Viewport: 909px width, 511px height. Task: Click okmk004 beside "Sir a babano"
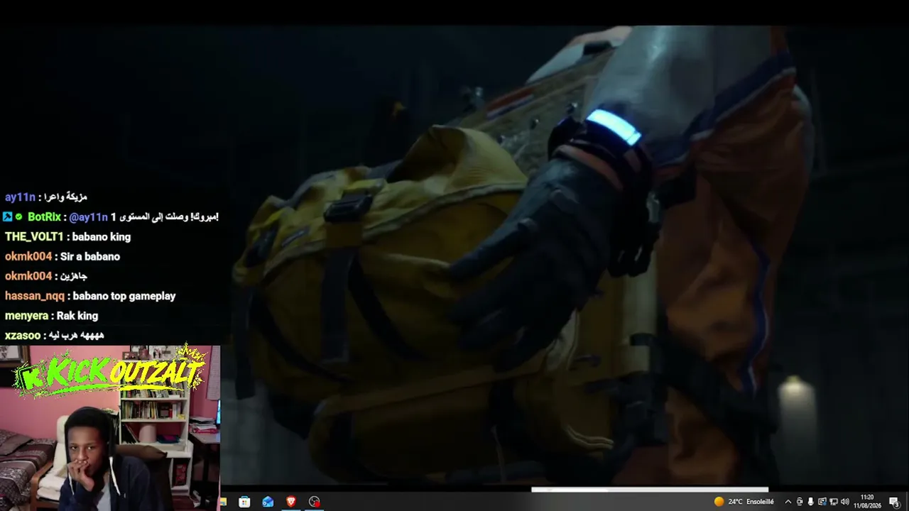tap(28, 256)
